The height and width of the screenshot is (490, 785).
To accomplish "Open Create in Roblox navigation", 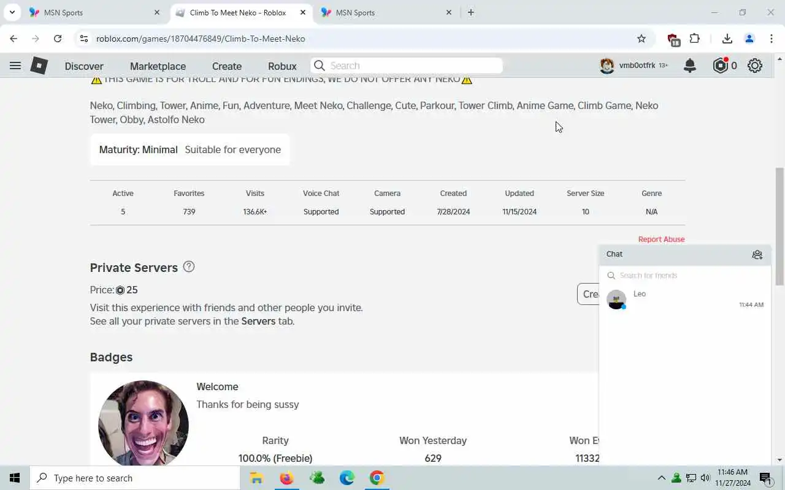I will [227, 66].
